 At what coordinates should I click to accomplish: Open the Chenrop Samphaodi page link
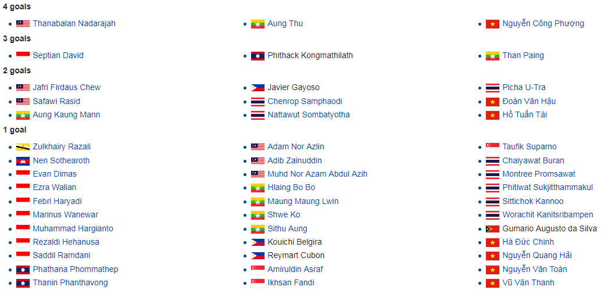click(305, 101)
